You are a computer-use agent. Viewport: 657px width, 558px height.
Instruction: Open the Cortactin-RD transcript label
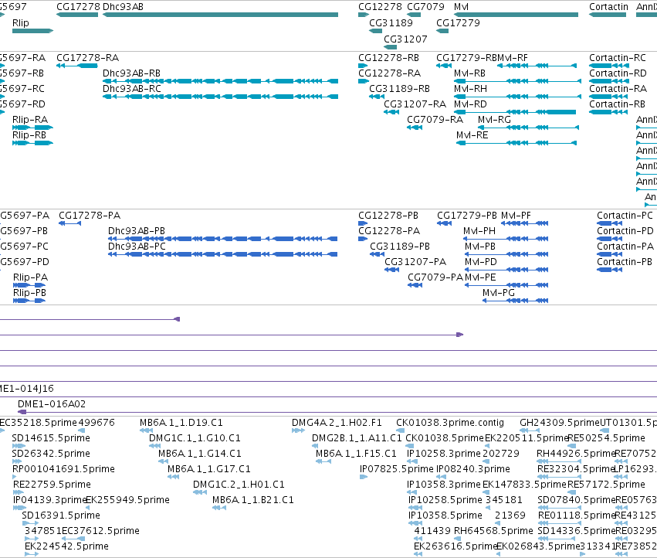(618, 73)
